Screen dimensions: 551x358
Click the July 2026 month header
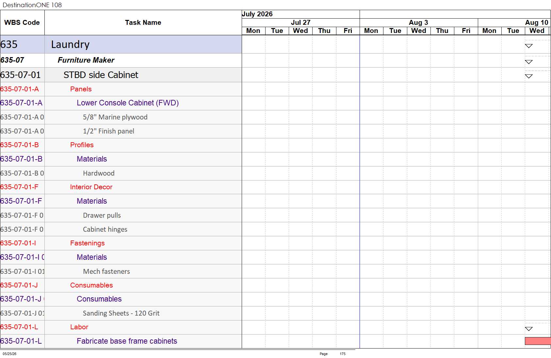(257, 14)
